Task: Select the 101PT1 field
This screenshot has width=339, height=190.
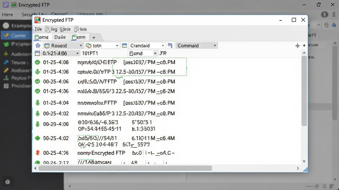Action: 90,53
